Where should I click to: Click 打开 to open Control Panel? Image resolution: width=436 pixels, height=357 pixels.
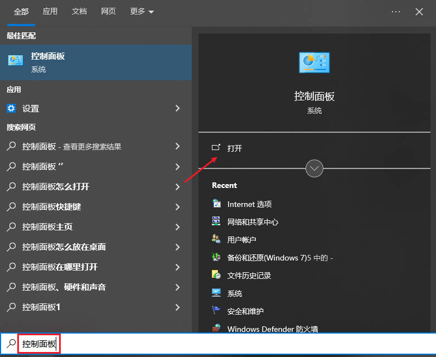[234, 148]
